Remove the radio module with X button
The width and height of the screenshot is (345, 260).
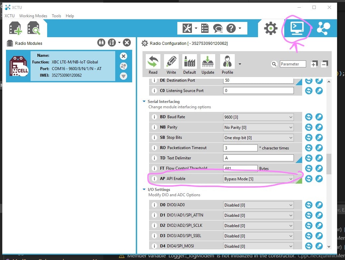coord(123,56)
